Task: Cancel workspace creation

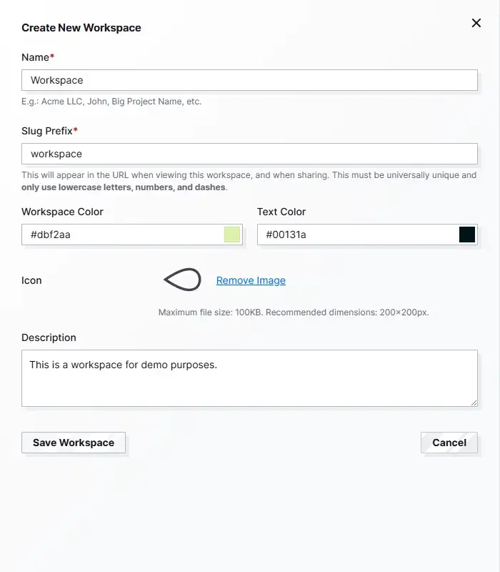Action: tap(449, 443)
